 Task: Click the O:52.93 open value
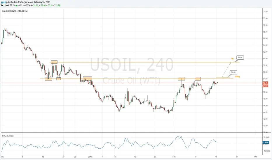(x=35, y=5)
